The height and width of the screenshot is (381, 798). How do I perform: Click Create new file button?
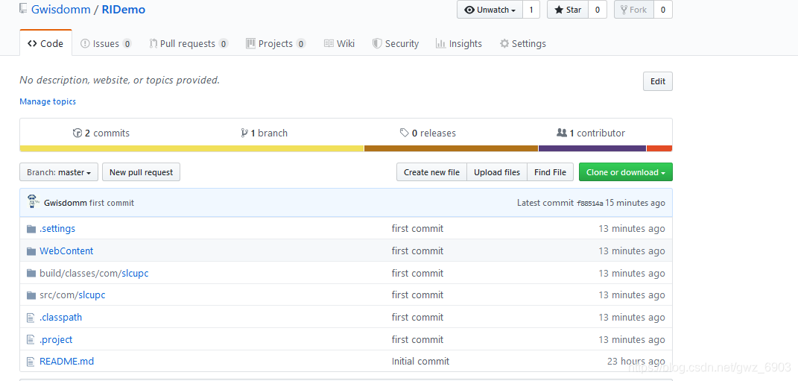(431, 172)
